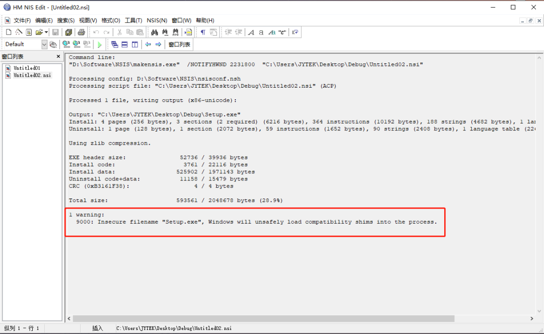Click the New script icon
The width and height of the screenshot is (544, 334).
tap(9, 32)
